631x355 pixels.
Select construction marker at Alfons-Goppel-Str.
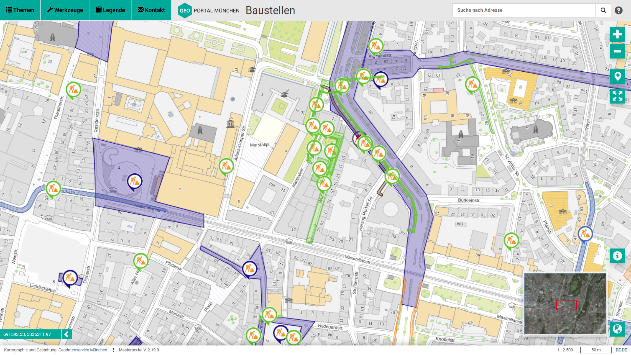pos(226,166)
